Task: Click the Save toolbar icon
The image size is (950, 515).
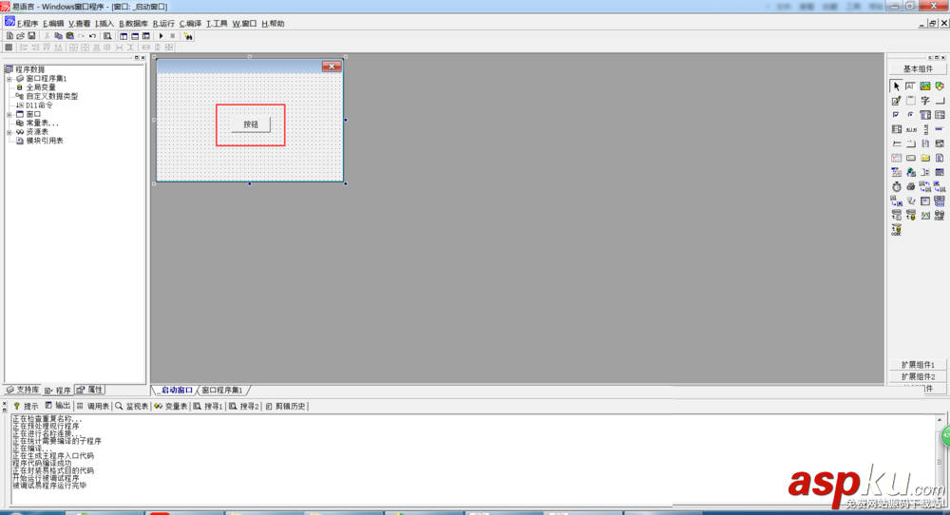Action: click(31, 36)
